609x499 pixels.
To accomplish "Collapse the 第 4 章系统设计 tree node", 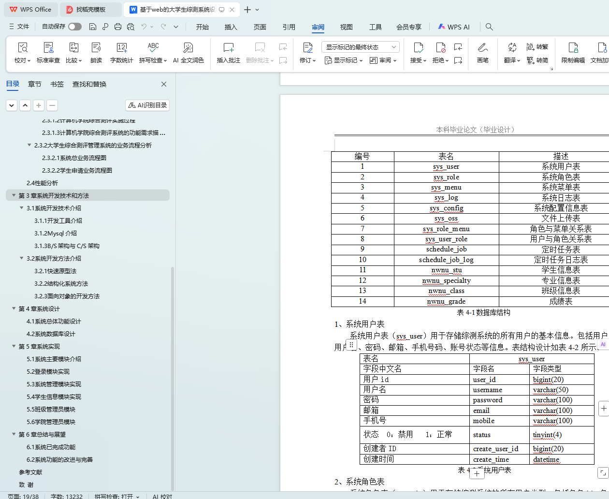I will [x=14, y=308].
